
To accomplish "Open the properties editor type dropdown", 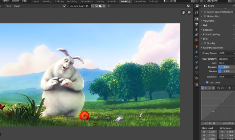I will pyautogui.click(x=198, y=6).
